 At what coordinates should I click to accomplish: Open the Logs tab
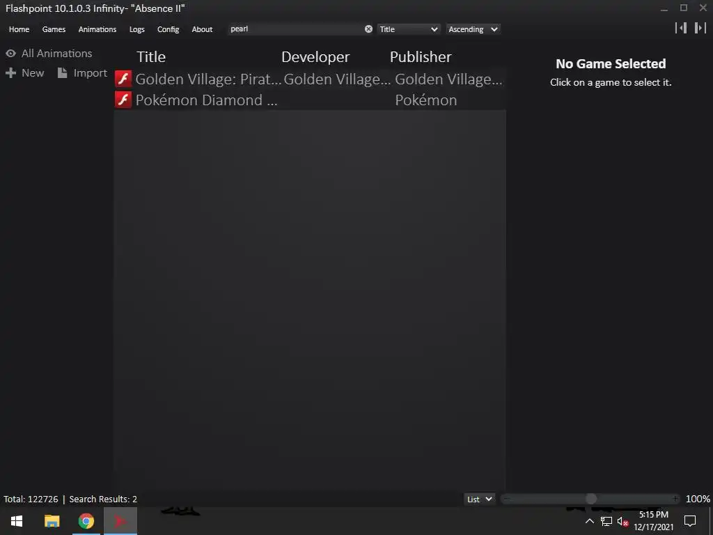pos(137,29)
